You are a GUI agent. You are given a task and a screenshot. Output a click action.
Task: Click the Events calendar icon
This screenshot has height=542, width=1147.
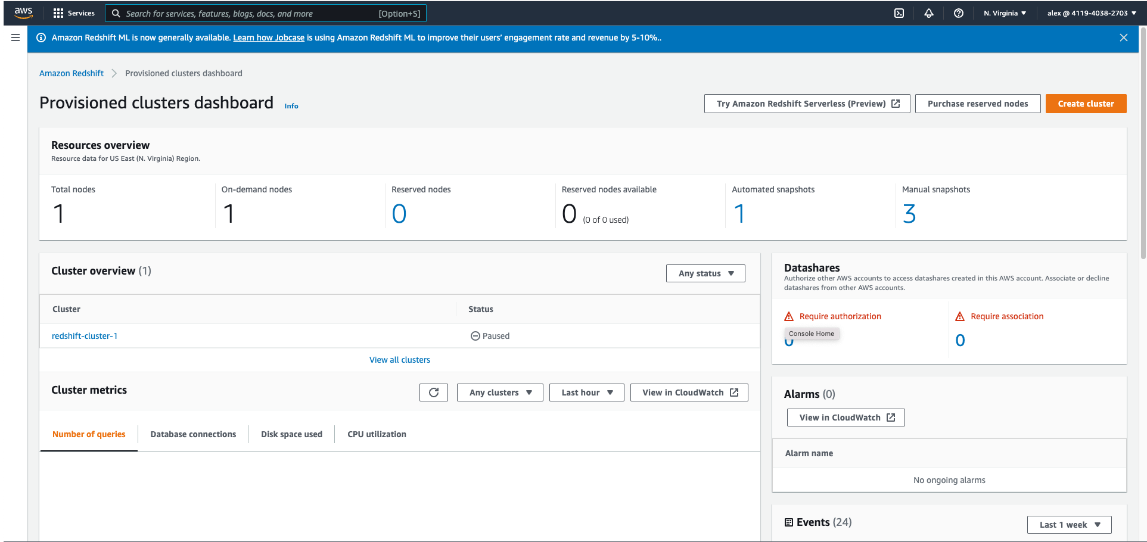tap(789, 522)
